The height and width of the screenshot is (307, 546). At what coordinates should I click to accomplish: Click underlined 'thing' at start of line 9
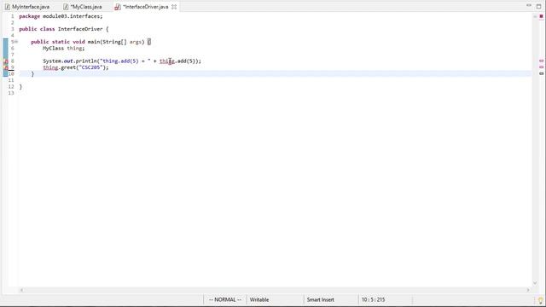pos(50,67)
